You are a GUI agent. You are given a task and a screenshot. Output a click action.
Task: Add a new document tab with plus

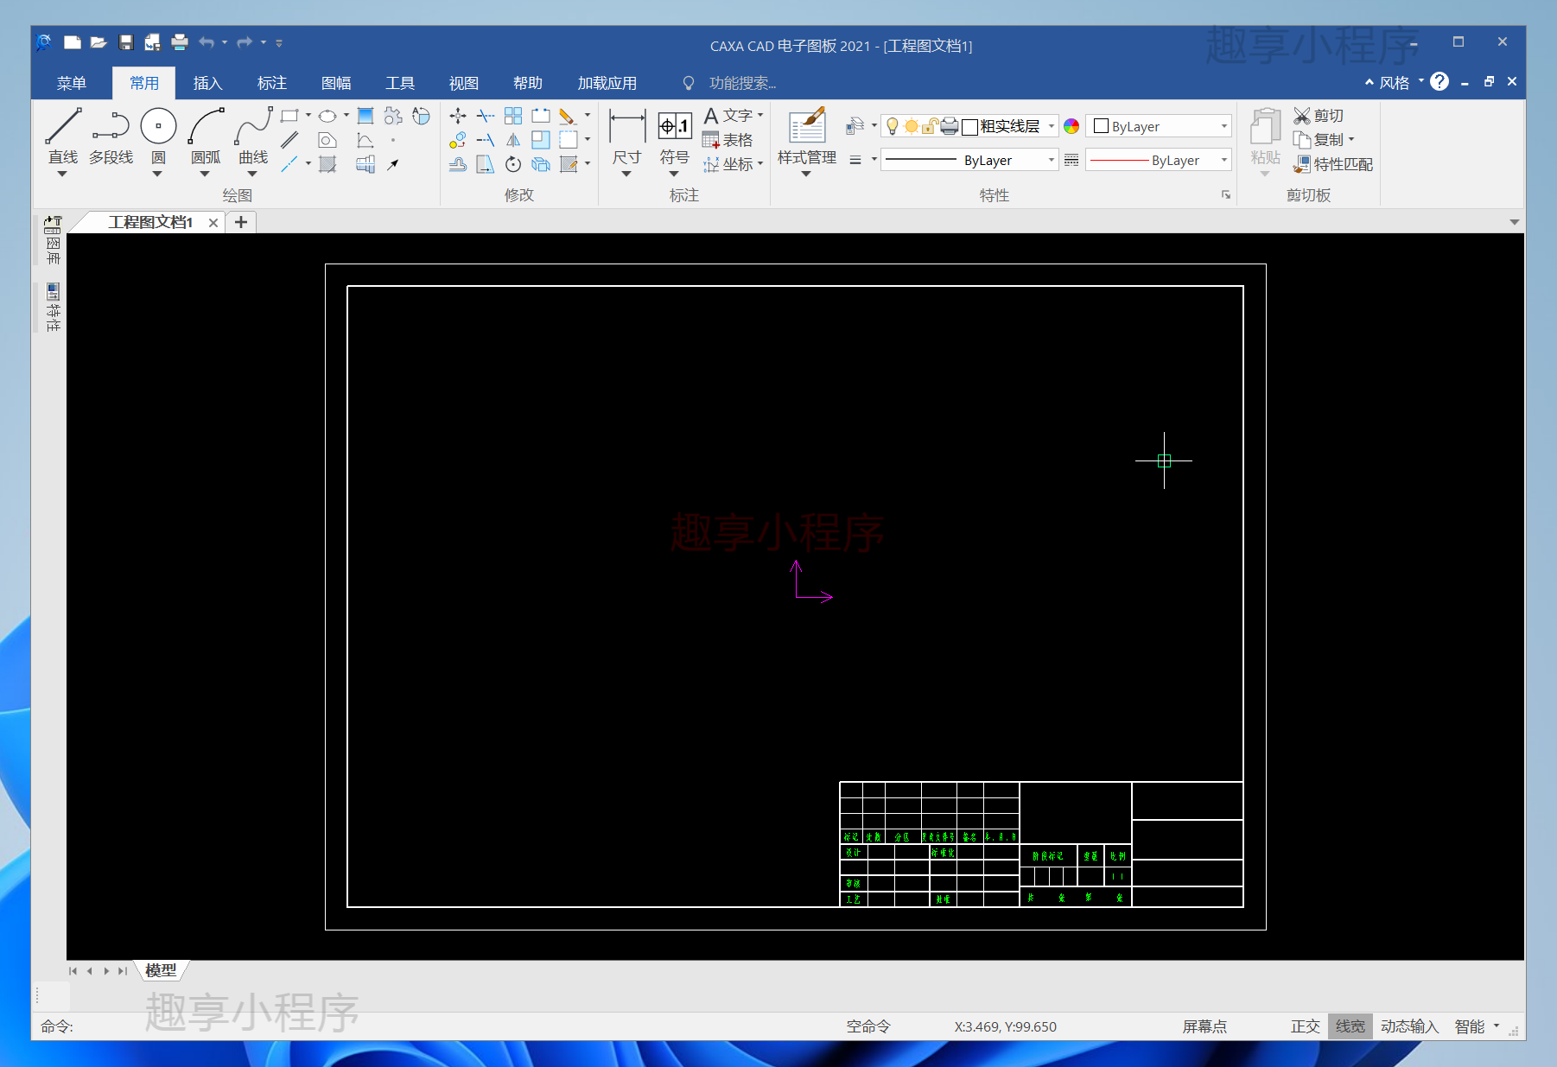(x=241, y=222)
